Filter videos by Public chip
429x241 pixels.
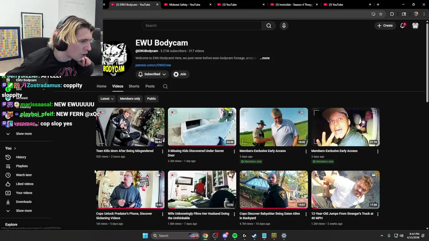pyautogui.click(x=151, y=99)
